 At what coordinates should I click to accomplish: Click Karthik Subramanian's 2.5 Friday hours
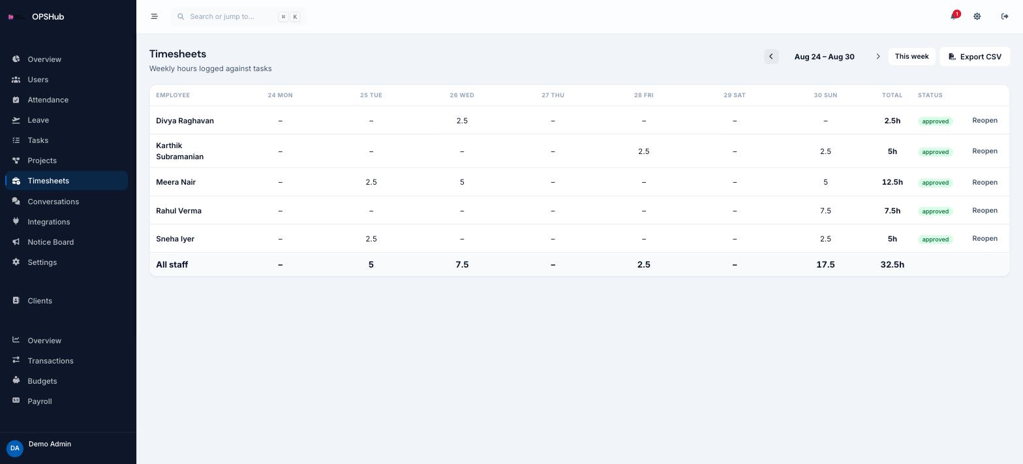click(643, 151)
